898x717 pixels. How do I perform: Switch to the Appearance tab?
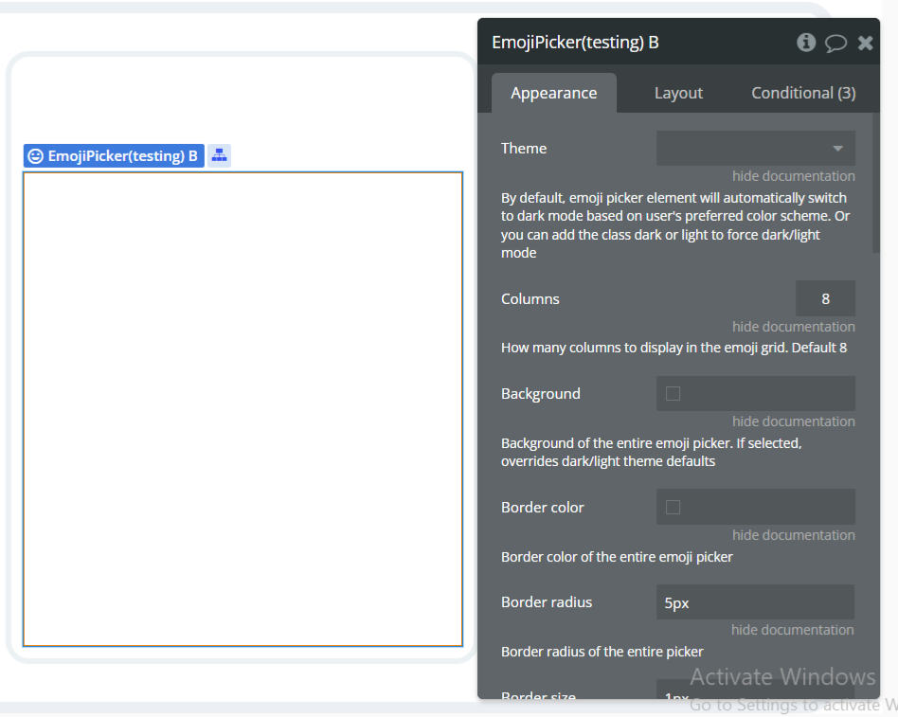pyautogui.click(x=554, y=93)
